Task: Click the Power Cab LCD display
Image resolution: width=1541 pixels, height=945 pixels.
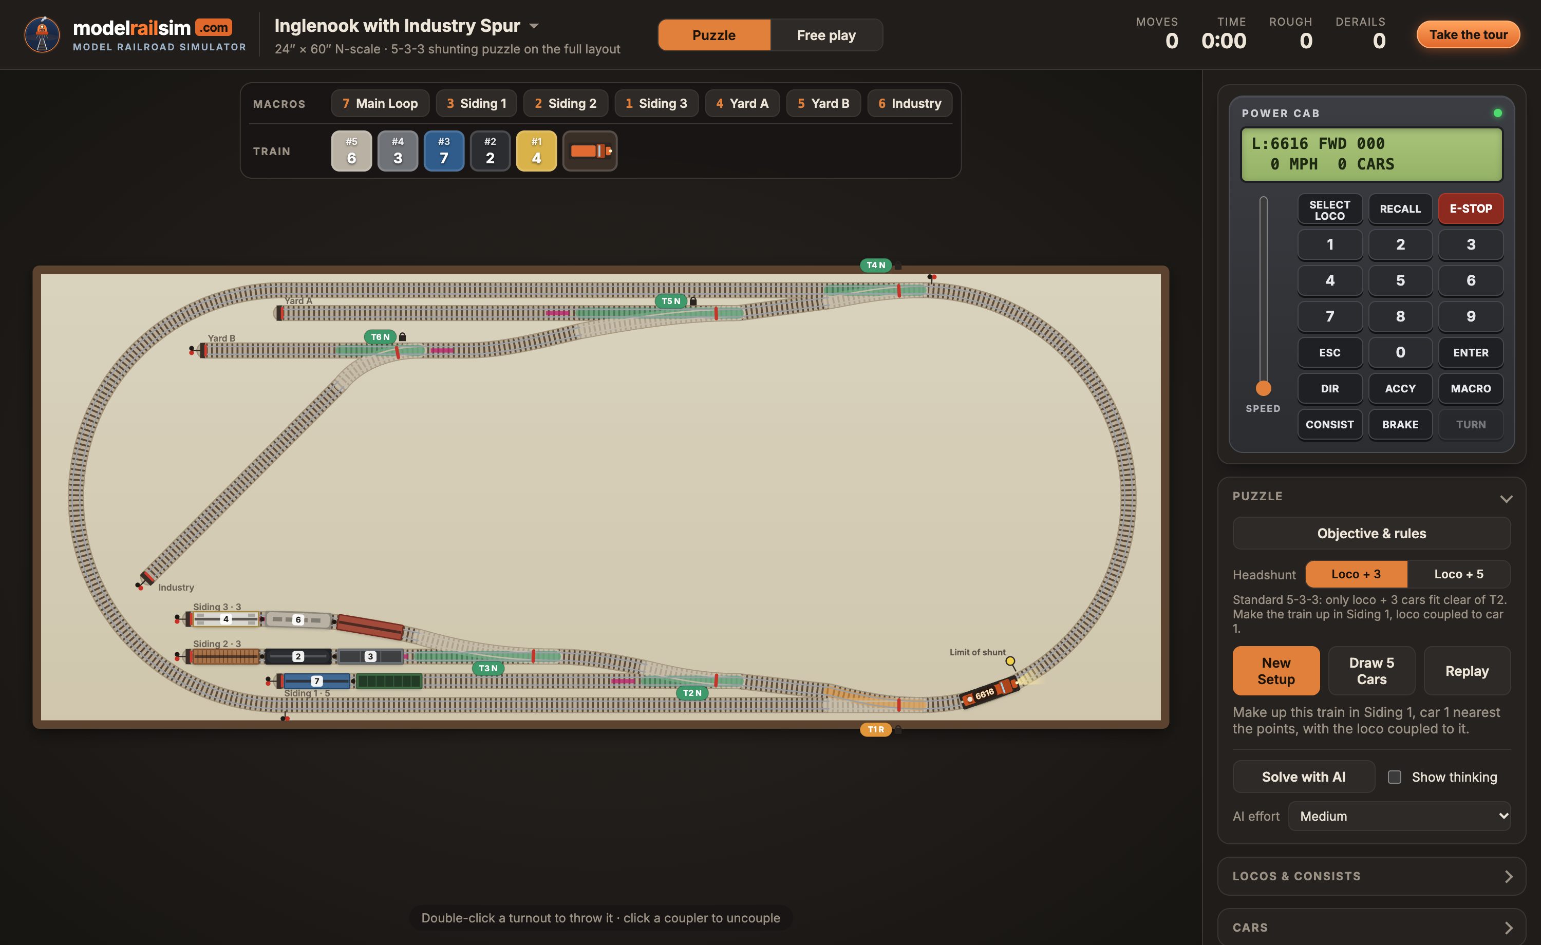Action: (x=1371, y=155)
